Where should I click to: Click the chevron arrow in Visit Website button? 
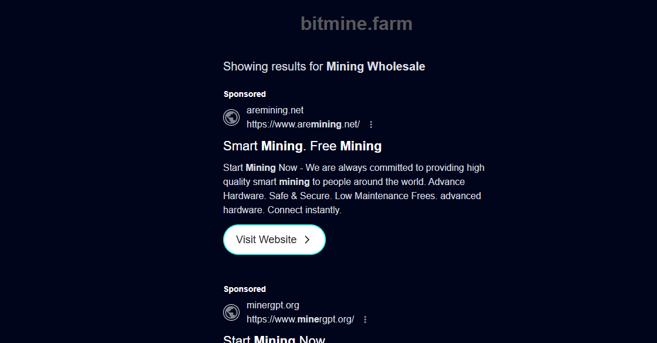point(307,240)
